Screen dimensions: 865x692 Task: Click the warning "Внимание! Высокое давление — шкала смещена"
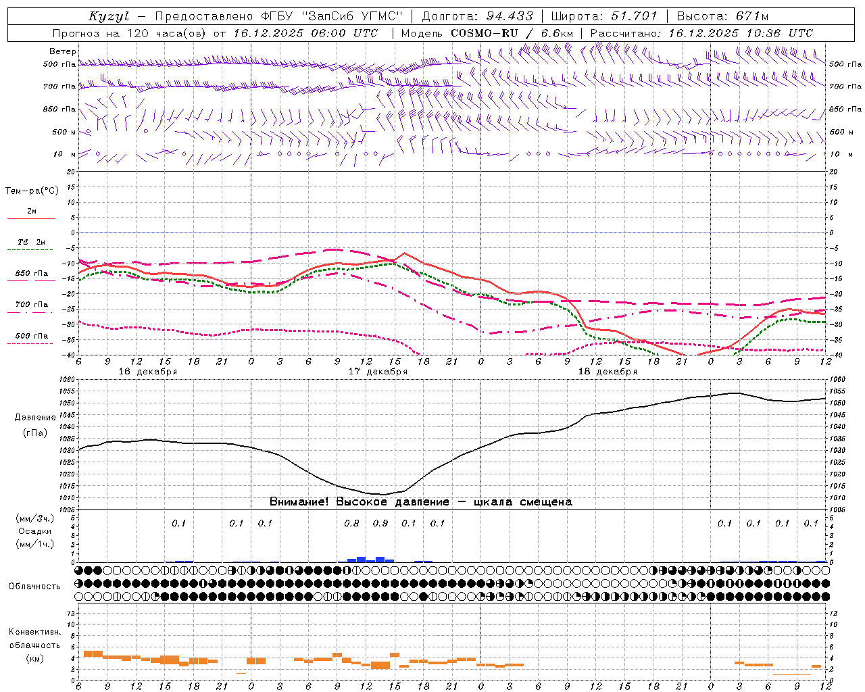(421, 502)
